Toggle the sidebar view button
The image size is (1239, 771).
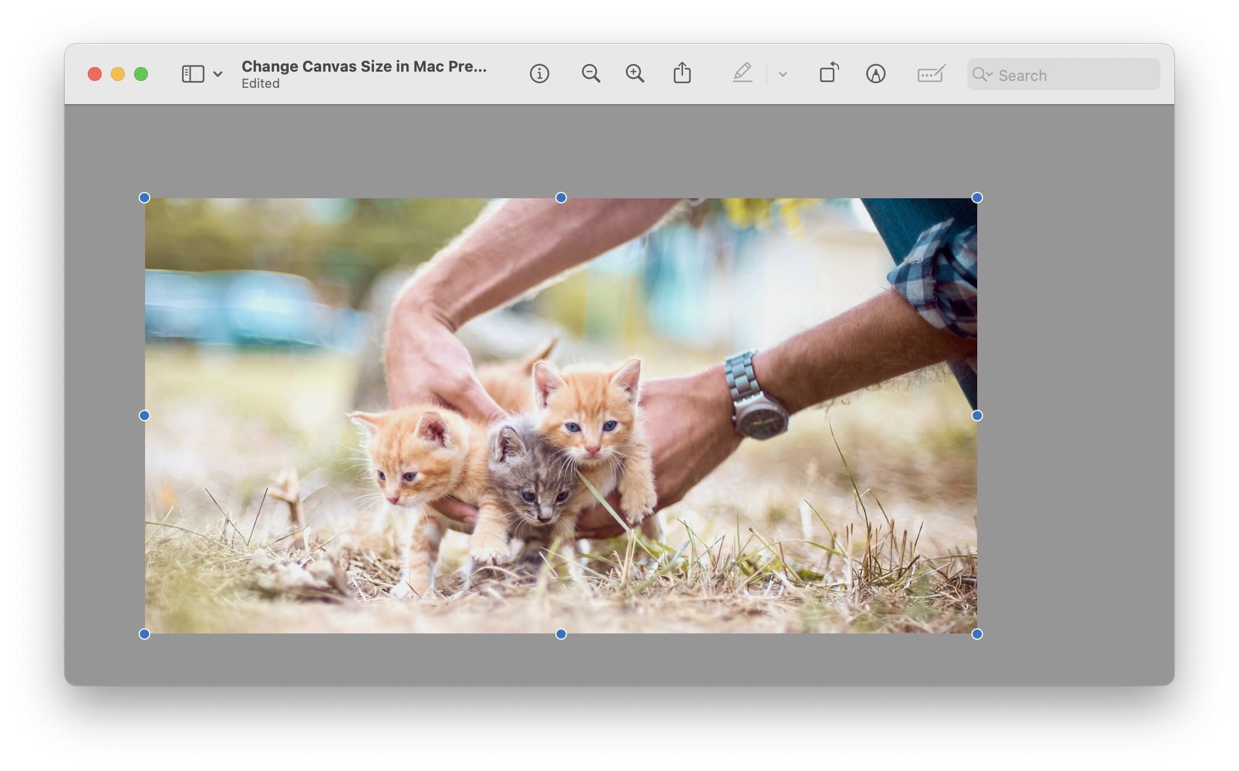pyautogui.click(x=193, y=74)
